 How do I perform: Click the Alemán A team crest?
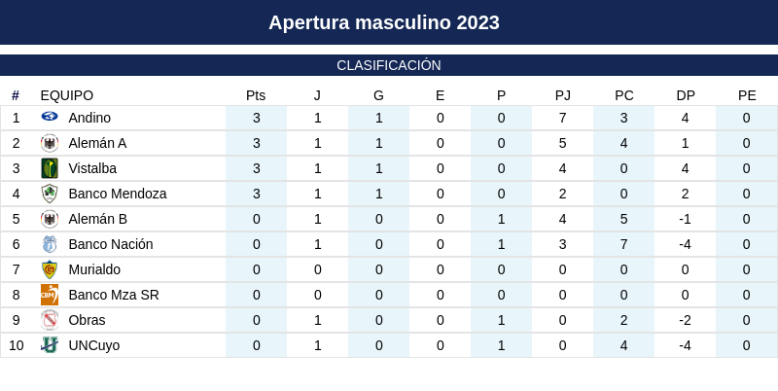tap(50, 143)
